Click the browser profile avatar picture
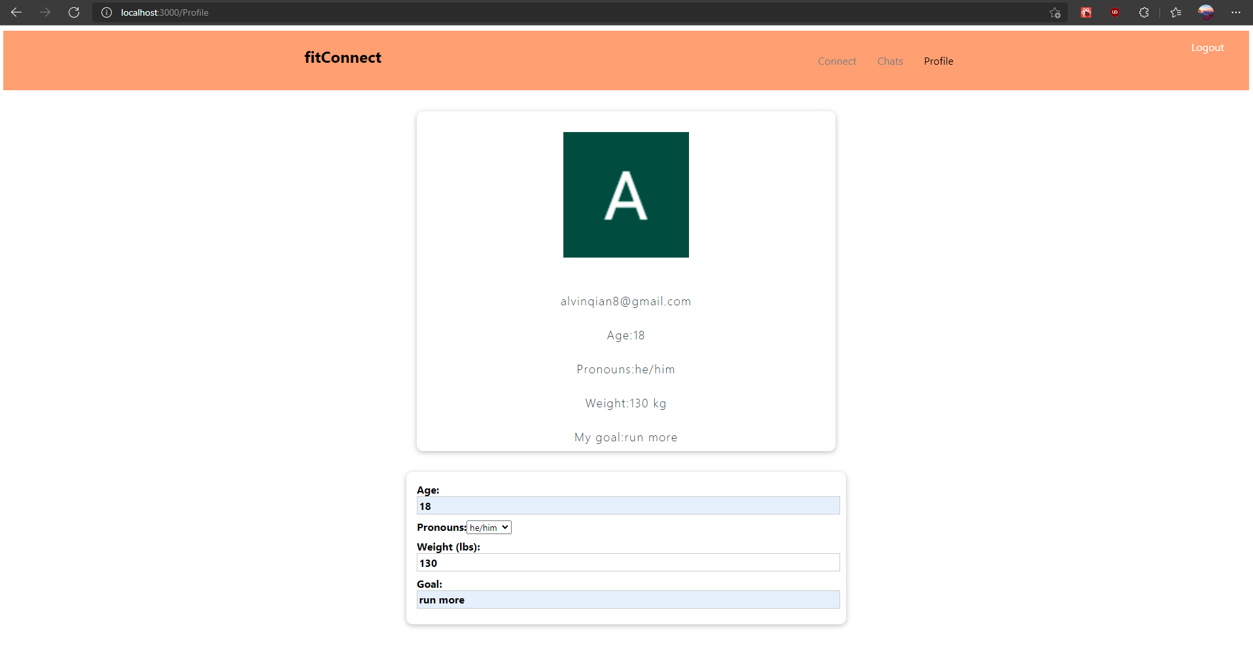 click(1206, 12)
